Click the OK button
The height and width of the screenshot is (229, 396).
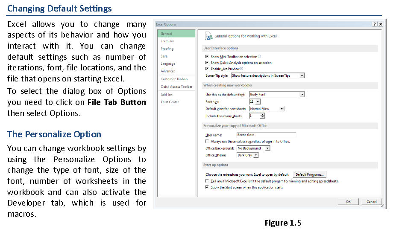pyautogui.click(x=348, y=202)
